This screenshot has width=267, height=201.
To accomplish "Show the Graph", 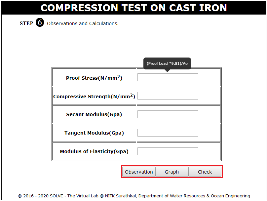I will [172, 172].
